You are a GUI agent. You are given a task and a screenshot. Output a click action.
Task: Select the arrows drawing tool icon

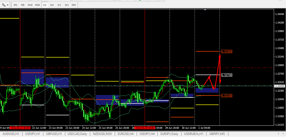pos(4,5)
